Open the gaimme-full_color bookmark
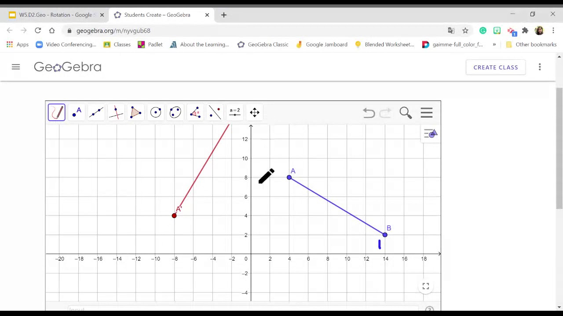563x316 pixels. tap(453, 44)
